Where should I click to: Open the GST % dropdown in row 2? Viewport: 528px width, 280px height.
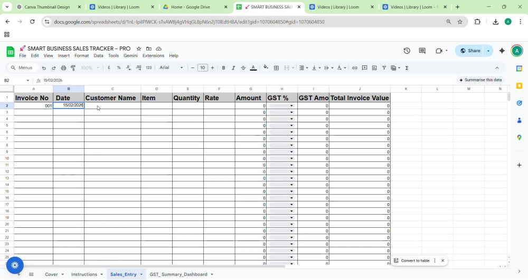point(291,106)
